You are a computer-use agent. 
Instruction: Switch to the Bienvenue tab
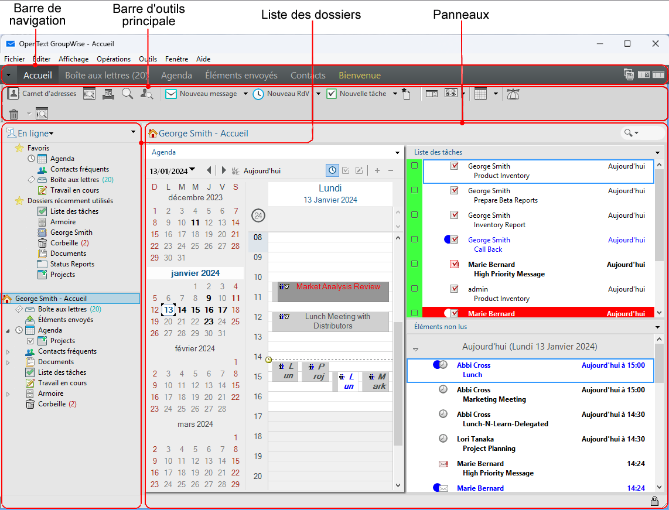(360, 75)
